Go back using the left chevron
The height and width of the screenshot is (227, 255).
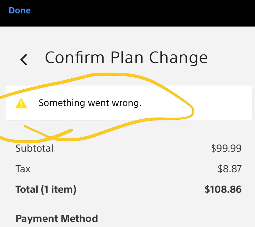point(24,60)
